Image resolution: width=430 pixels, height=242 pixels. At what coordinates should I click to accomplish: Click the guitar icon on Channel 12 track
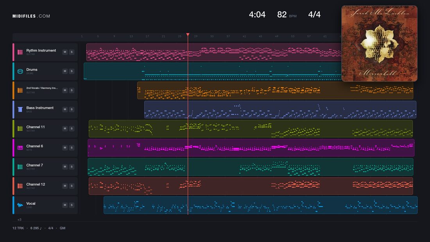[x=20, y=186]
